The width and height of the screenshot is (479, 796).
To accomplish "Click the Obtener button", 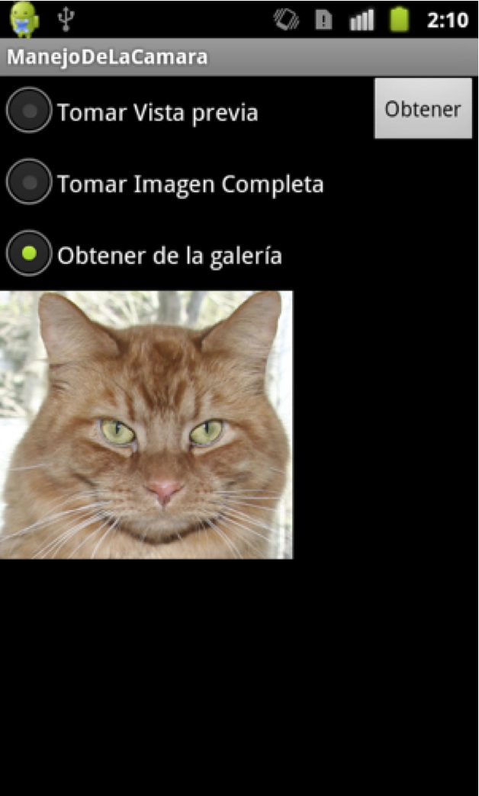I will click(x=423, y=108).
